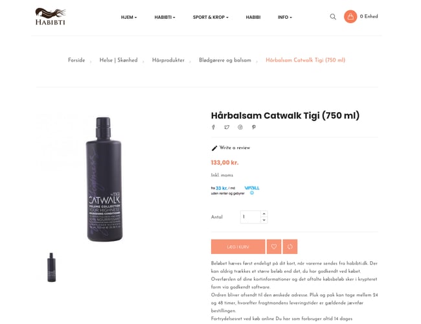
Task: Add product to wishlist heart icon
Action: 274,247
